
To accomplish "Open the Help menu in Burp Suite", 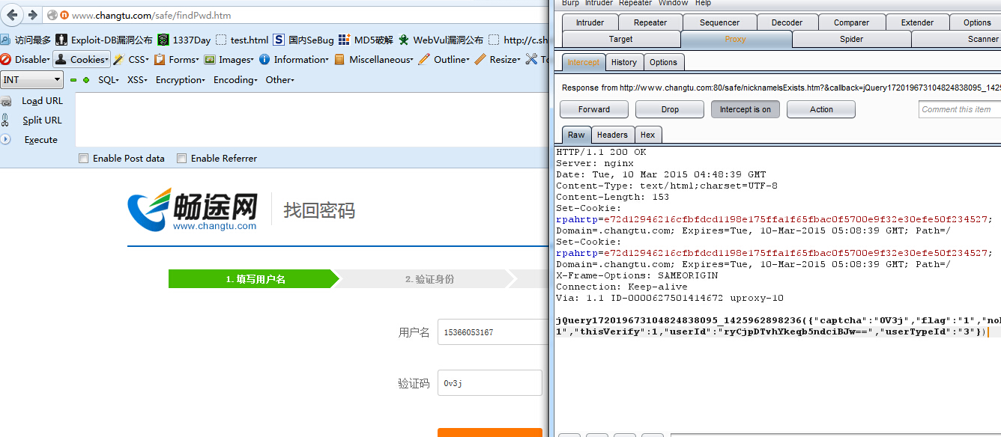I will pos(703,3).
